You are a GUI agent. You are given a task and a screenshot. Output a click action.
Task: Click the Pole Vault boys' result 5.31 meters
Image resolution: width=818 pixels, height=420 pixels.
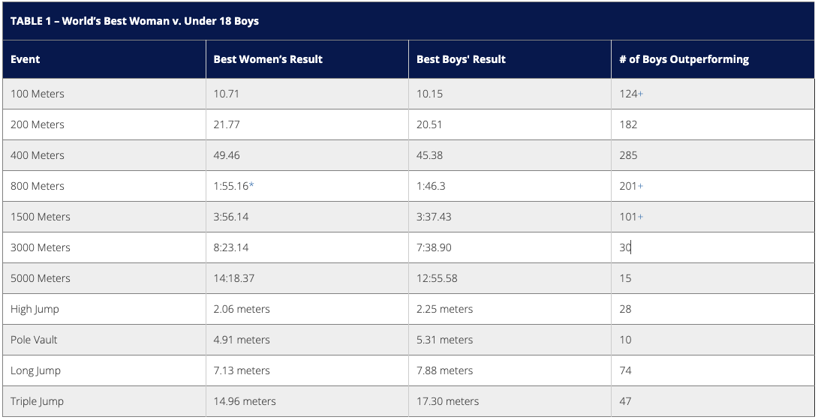(445, 340)
